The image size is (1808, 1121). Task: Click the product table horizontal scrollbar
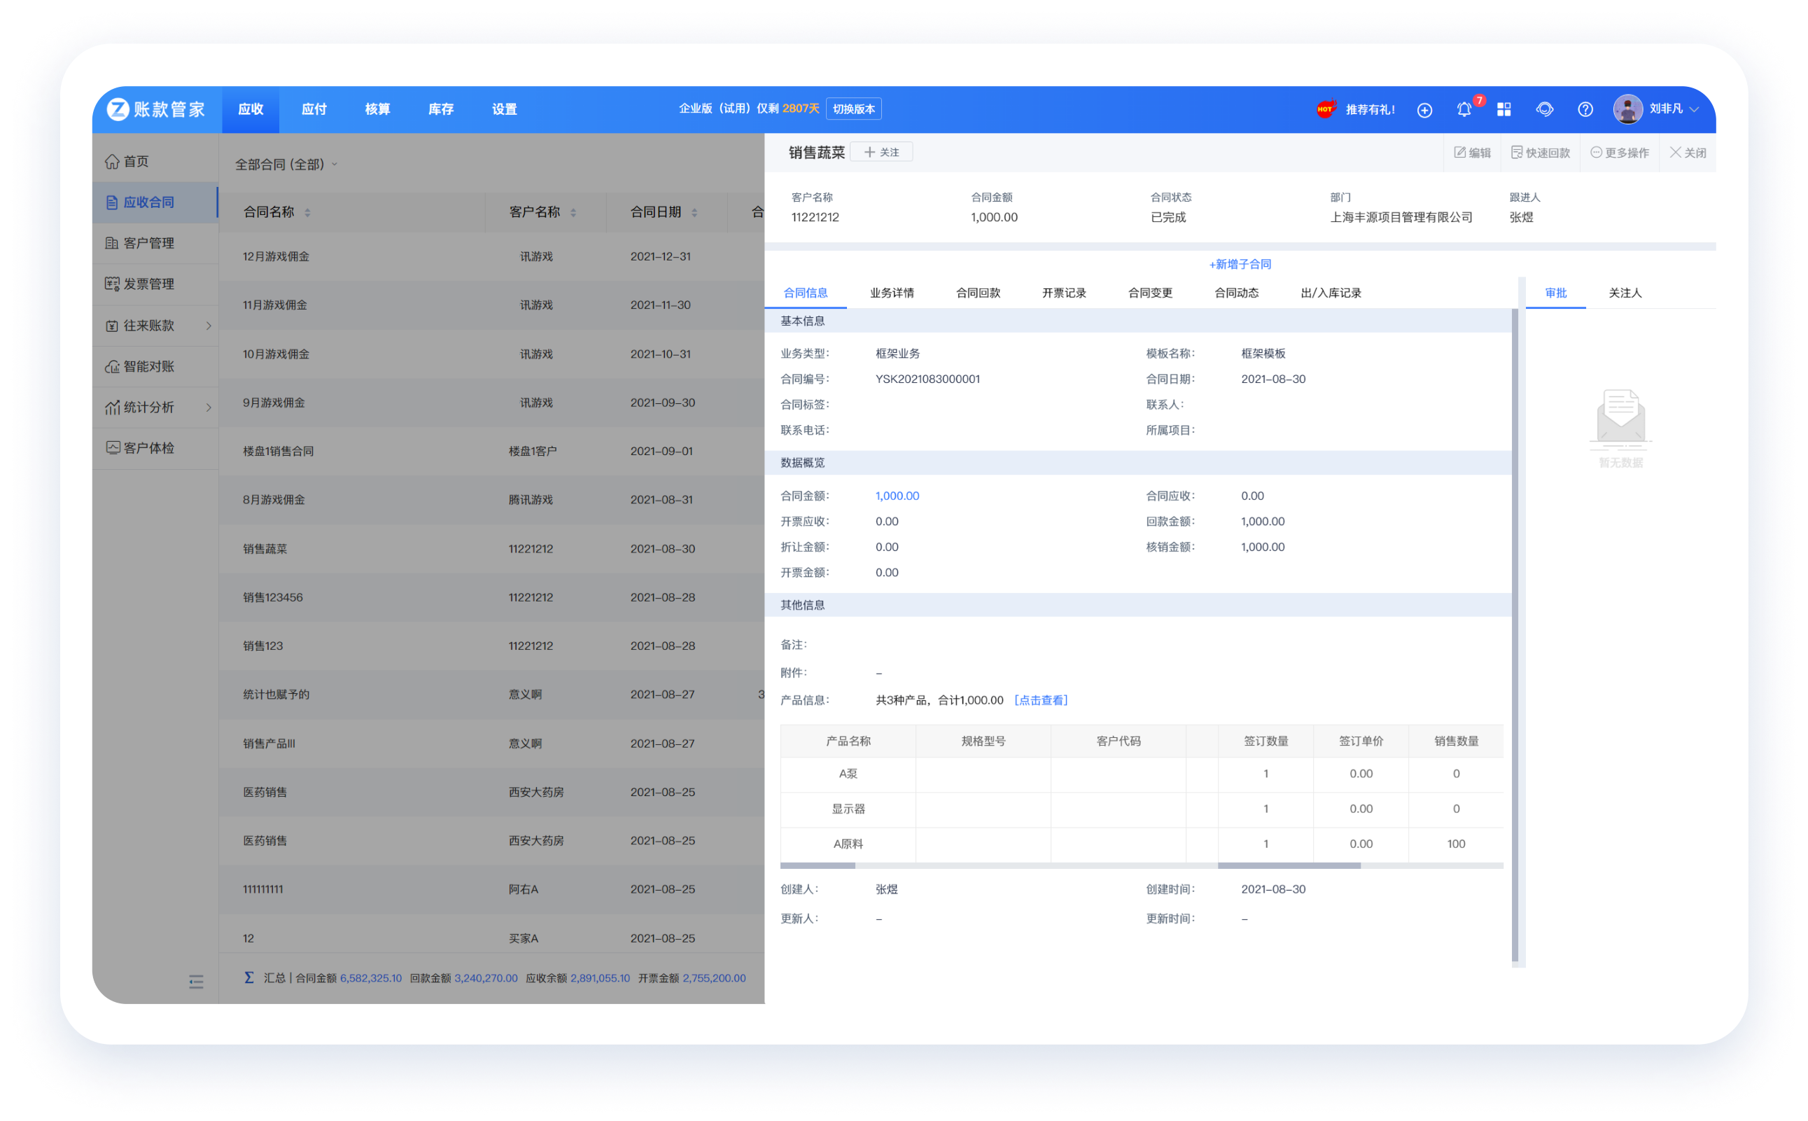click(x=1289, y=865)
